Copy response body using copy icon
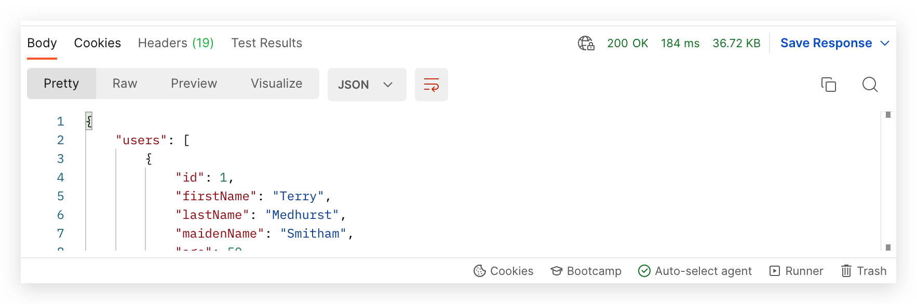Viewport: 917px width, 304px height. (x=828, y=84)
